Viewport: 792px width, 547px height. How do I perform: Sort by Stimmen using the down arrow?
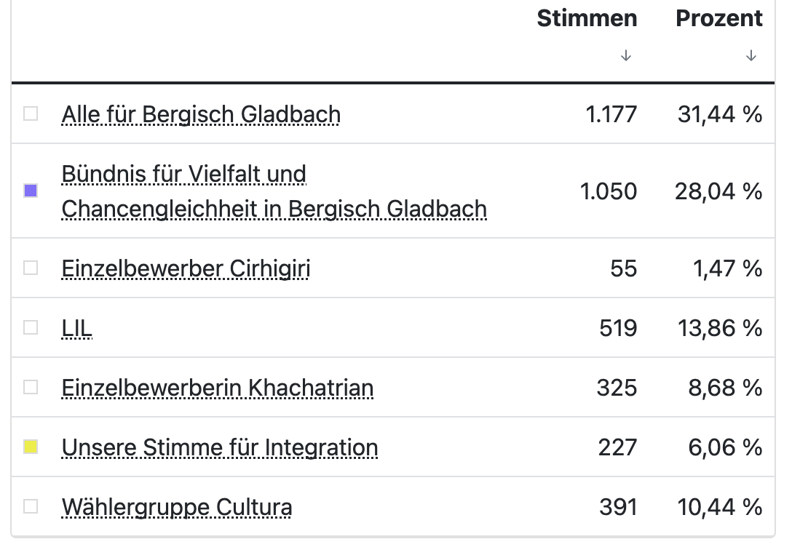tap(626, 56)
